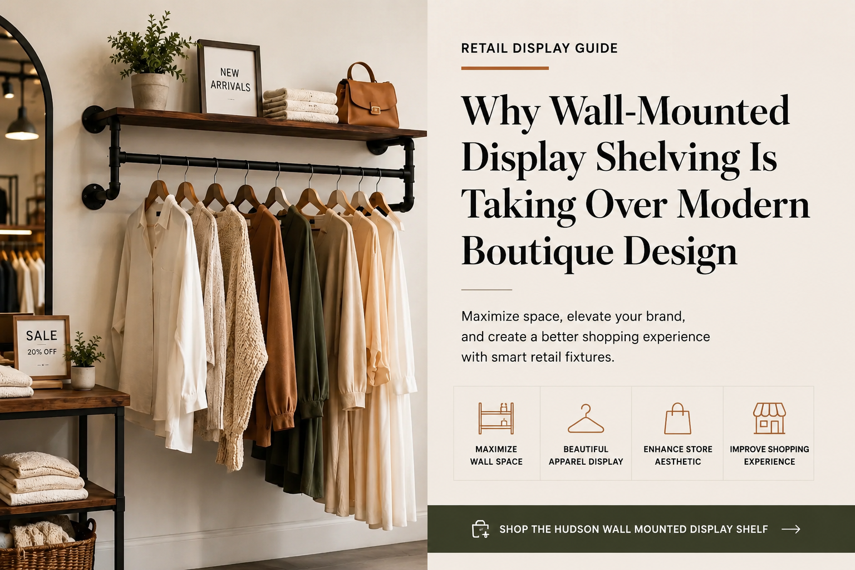Viewport: 855px width, 570px height.
Task: Click the storefront icon above Improve Shopping Experience
Action: click(x=769, y=419)
